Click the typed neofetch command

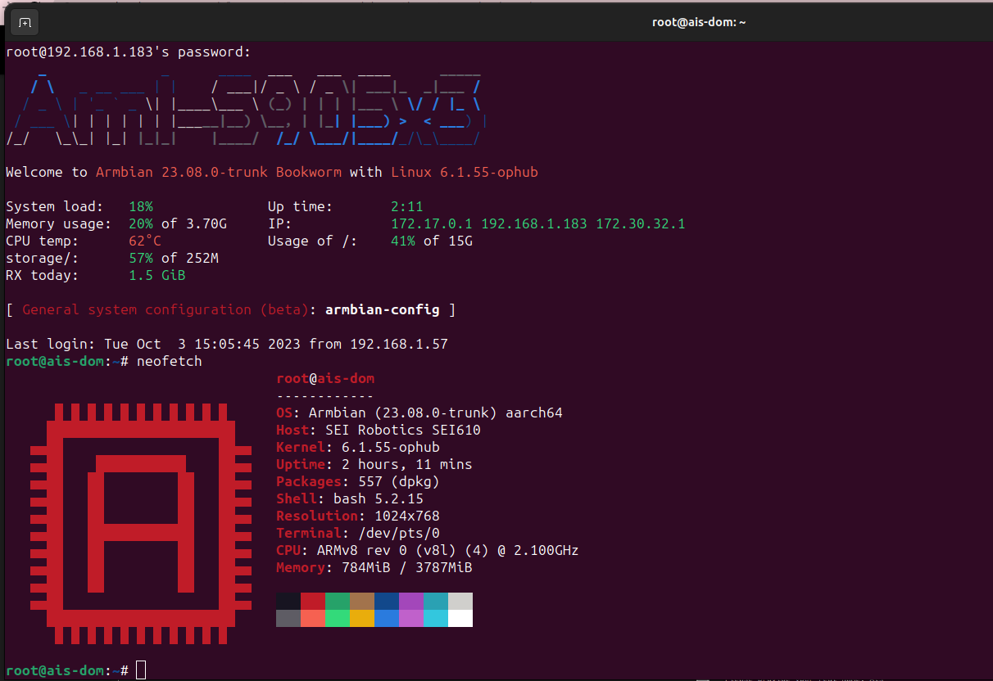pyautogui.click(x=170, y=361)
